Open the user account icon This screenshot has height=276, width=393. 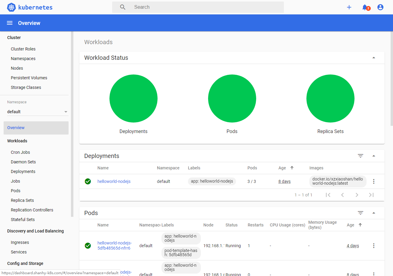pyautogui.click(x=380, y=7)
